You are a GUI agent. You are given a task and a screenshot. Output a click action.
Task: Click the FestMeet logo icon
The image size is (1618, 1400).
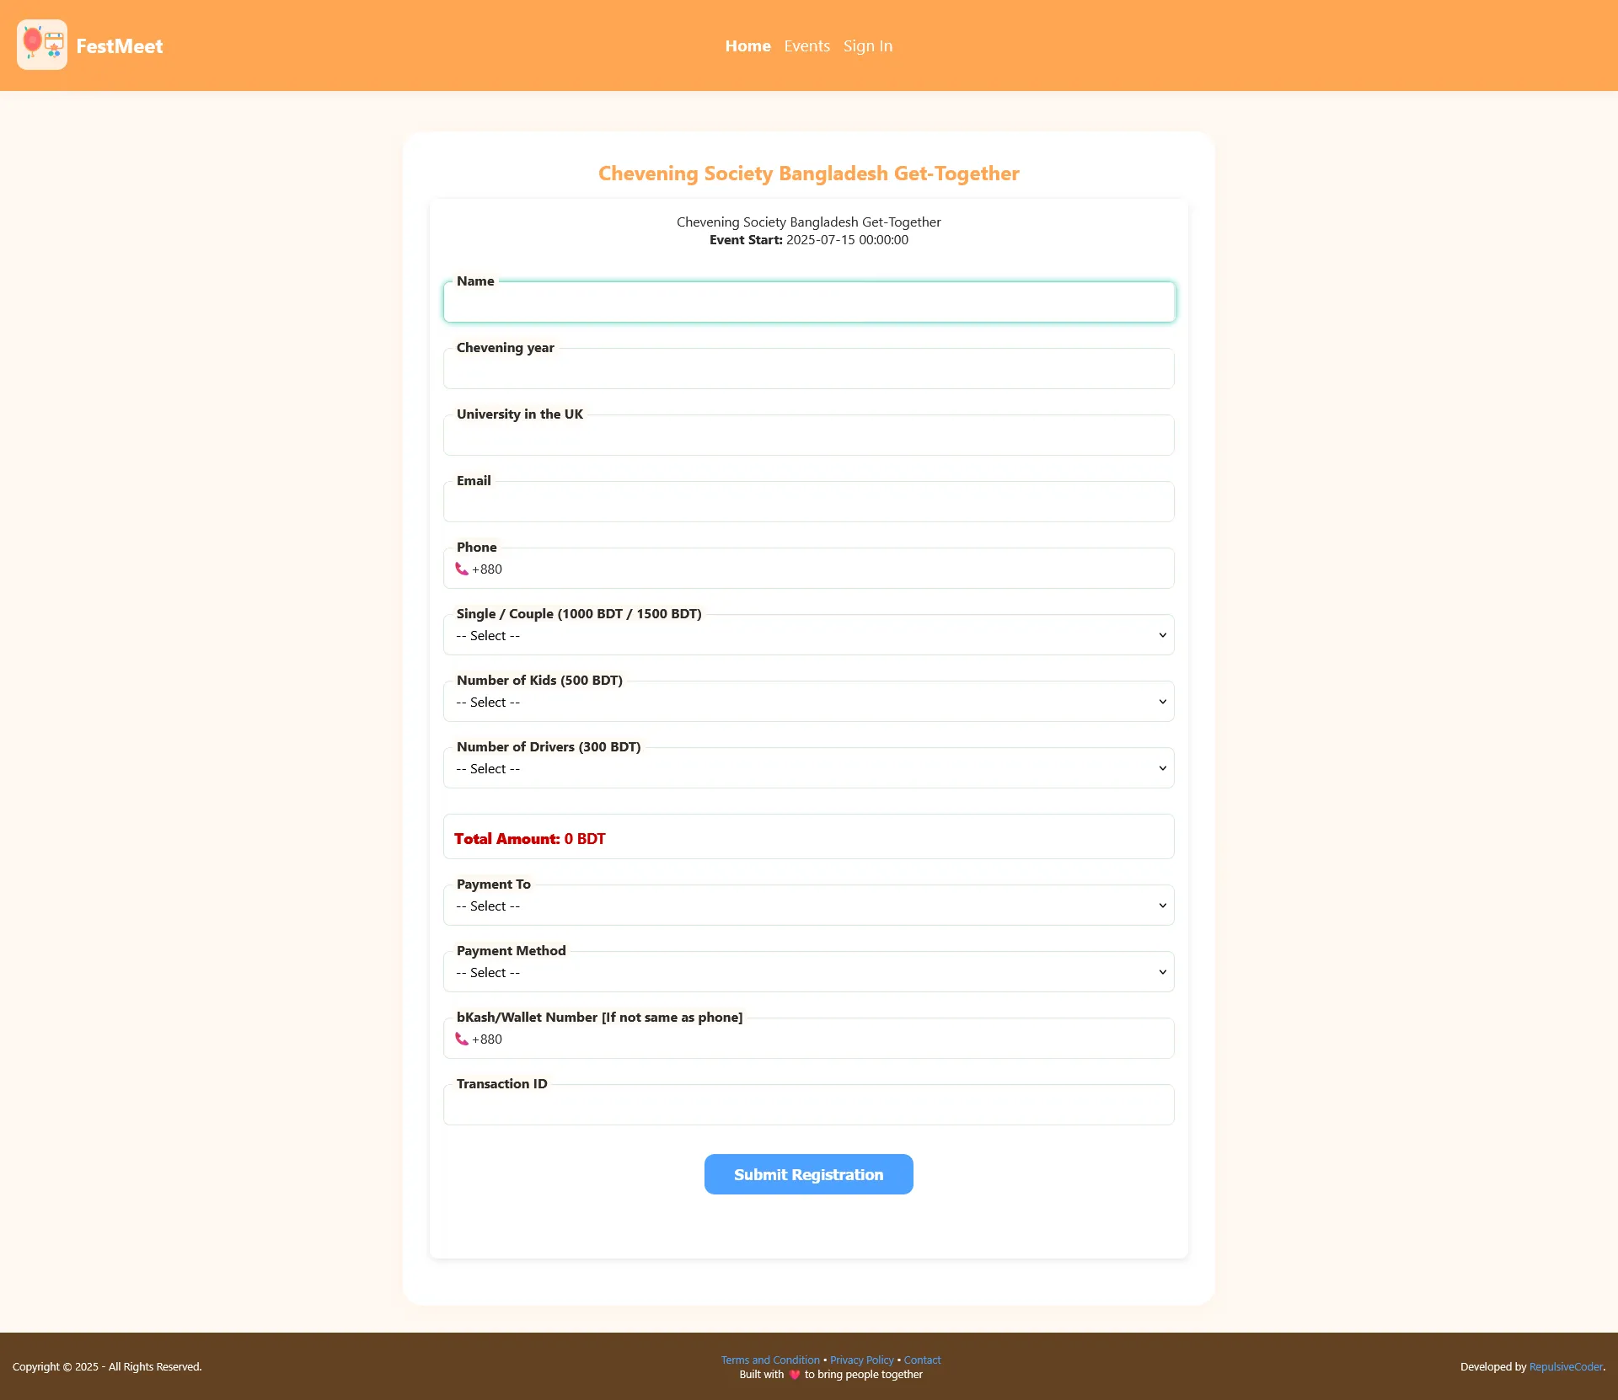[x=42, y=45]
